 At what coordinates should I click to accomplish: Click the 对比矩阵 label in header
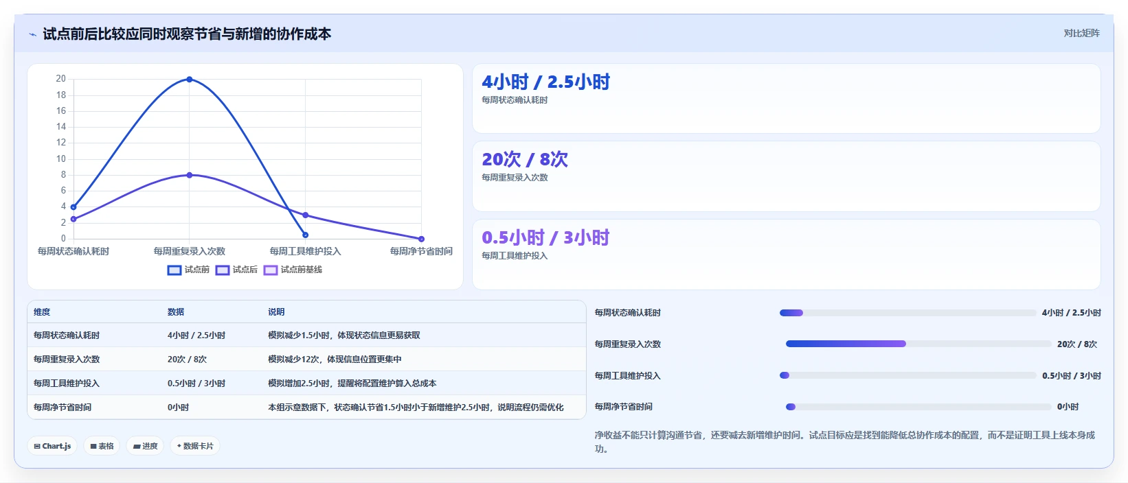pyautogui.click(x=1081, y=33)
